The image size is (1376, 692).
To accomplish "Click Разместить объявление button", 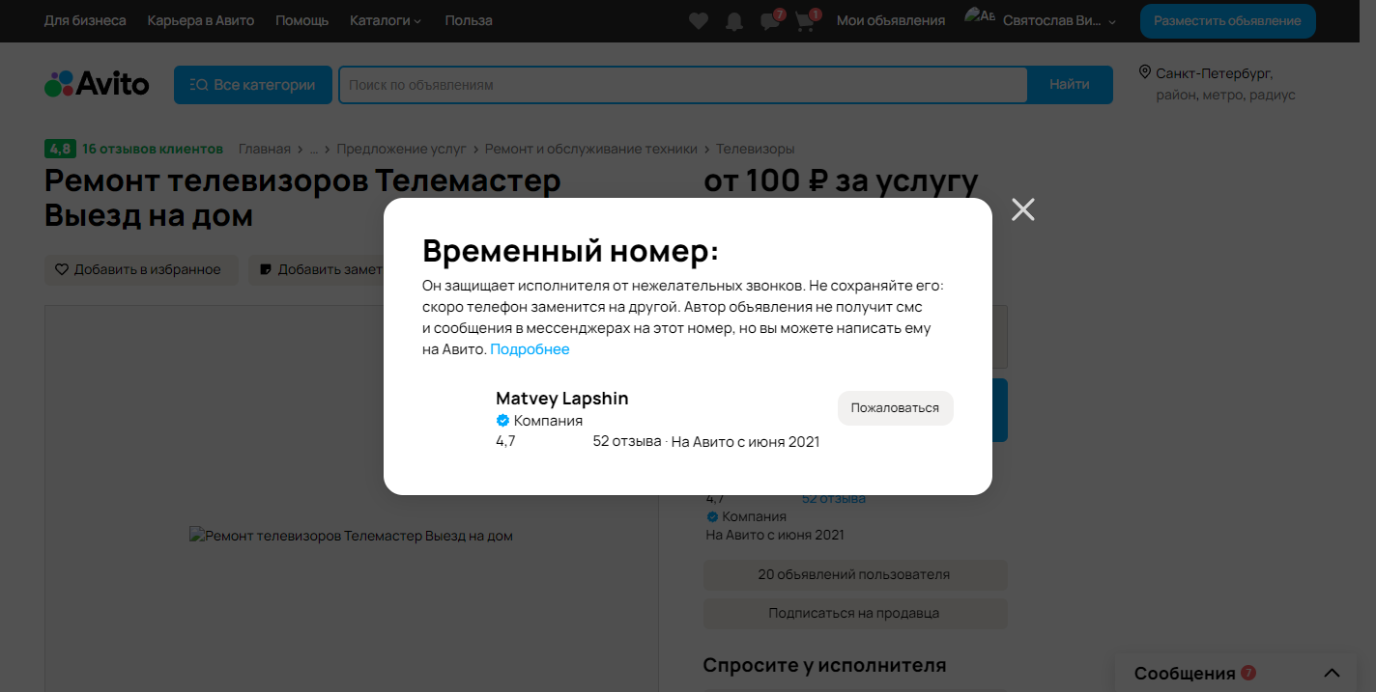I will tap(1227, 20).
